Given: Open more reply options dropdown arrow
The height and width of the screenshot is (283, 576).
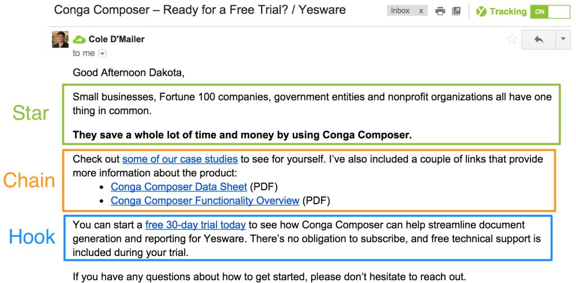Looking at the screenshot, I should [x=563, y=39].
